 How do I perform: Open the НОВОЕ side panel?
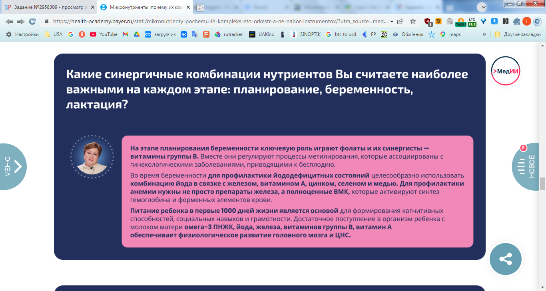(526, 166)
